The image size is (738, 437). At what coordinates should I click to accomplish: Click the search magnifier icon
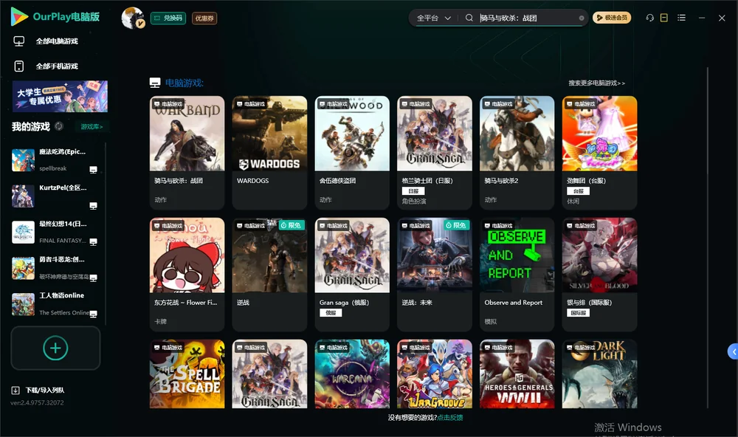(469, 18)
